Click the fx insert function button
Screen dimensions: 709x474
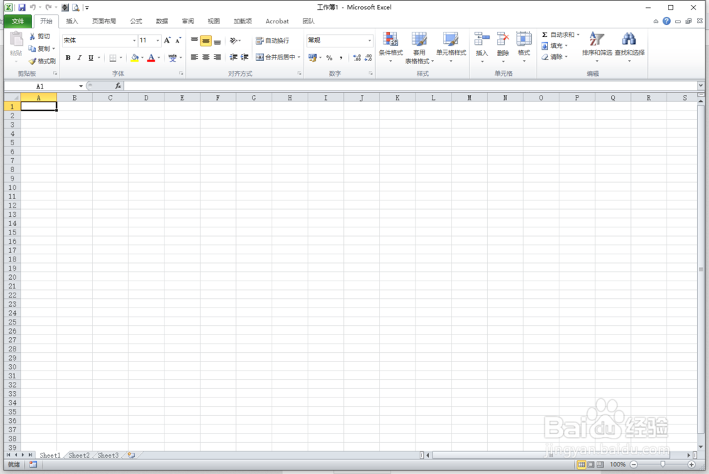(x=118, y=86)
